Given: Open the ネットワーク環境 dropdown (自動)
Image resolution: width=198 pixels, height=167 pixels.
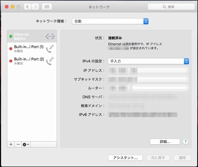Looking at the screenshot, I should (x=110, y=21).
